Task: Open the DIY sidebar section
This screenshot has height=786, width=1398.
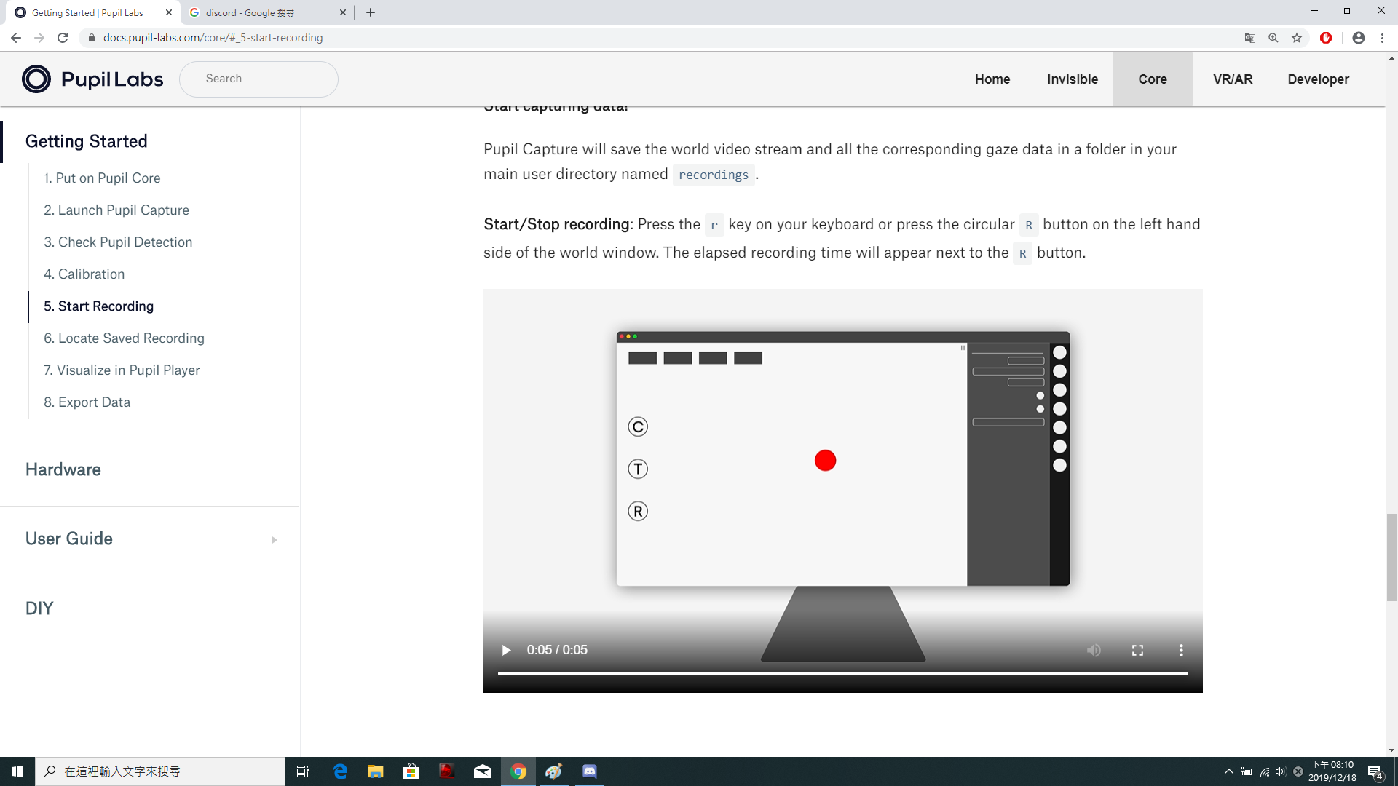Action: click(39, 608)
